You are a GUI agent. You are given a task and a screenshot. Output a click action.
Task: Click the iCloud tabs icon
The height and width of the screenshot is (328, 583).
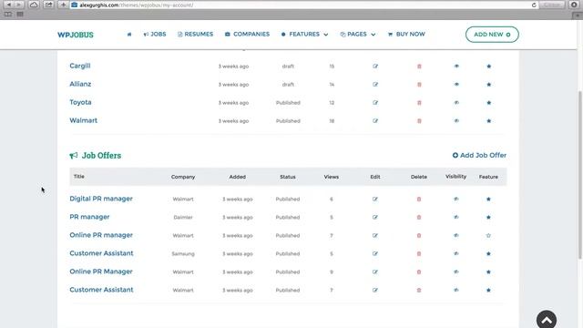point(34,5)
